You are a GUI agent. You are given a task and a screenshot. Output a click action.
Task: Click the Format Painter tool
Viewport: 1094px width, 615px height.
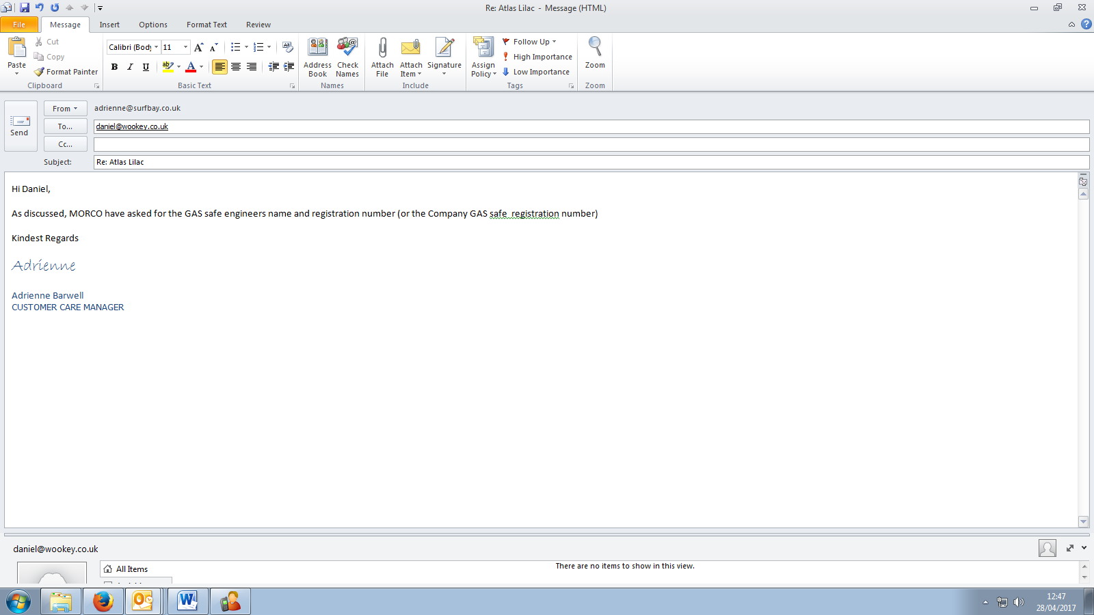66,72
